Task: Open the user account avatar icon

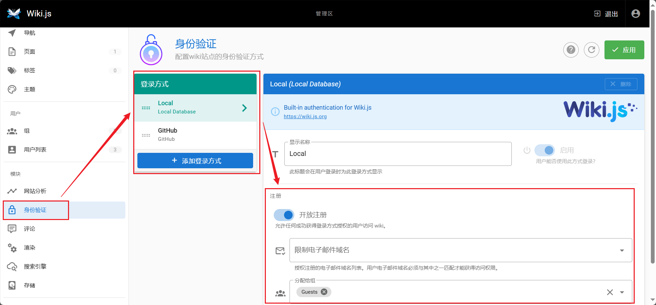Action: pos(635,14)
